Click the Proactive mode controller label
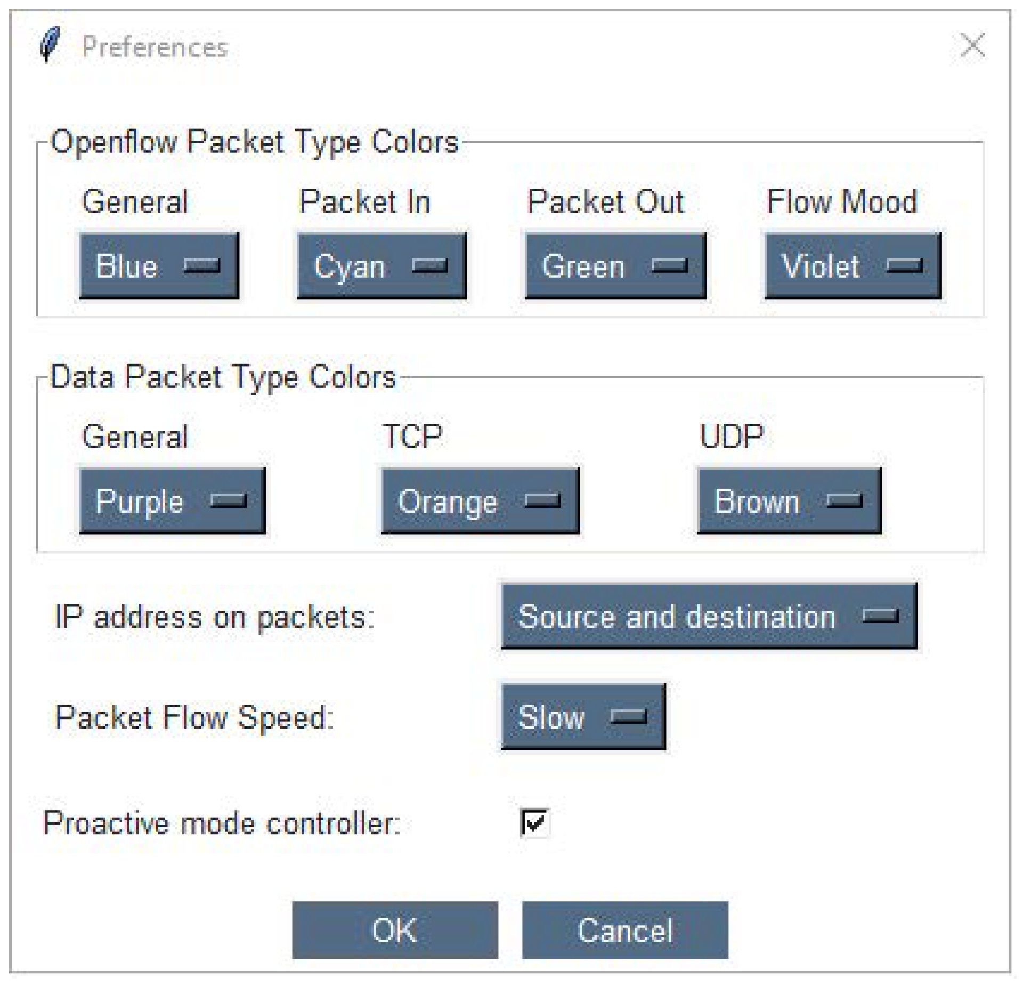 (222, 823)
